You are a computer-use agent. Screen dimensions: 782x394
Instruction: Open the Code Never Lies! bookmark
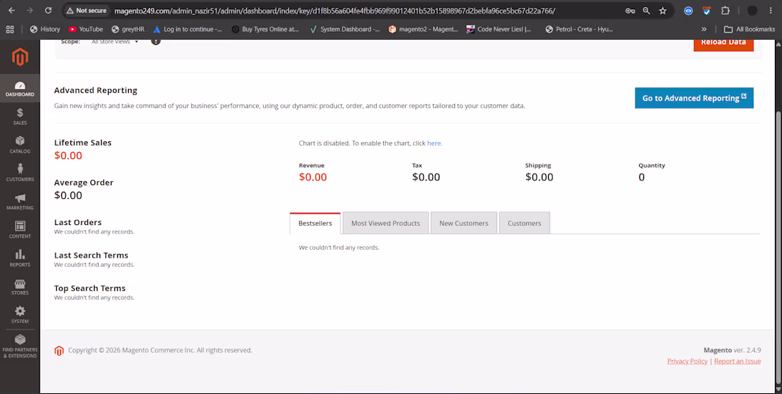[x=499, y=29]
